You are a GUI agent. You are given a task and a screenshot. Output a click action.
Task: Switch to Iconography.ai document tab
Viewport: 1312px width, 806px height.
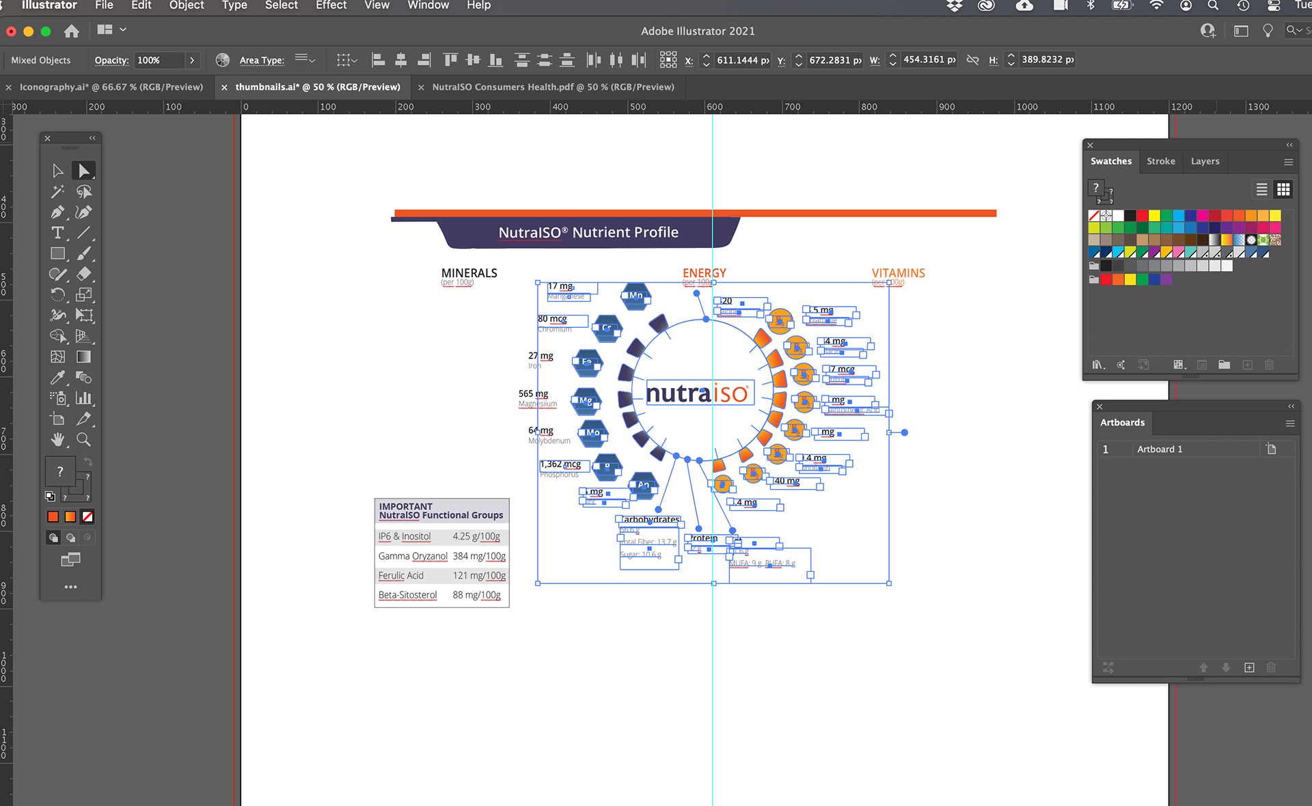111,87
